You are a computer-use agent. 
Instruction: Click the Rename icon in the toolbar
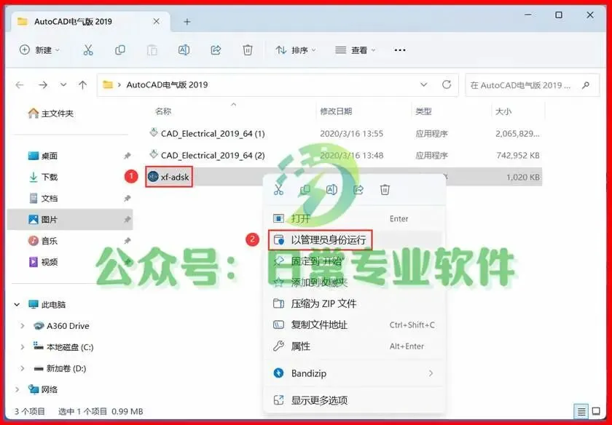tap(184, 50)
